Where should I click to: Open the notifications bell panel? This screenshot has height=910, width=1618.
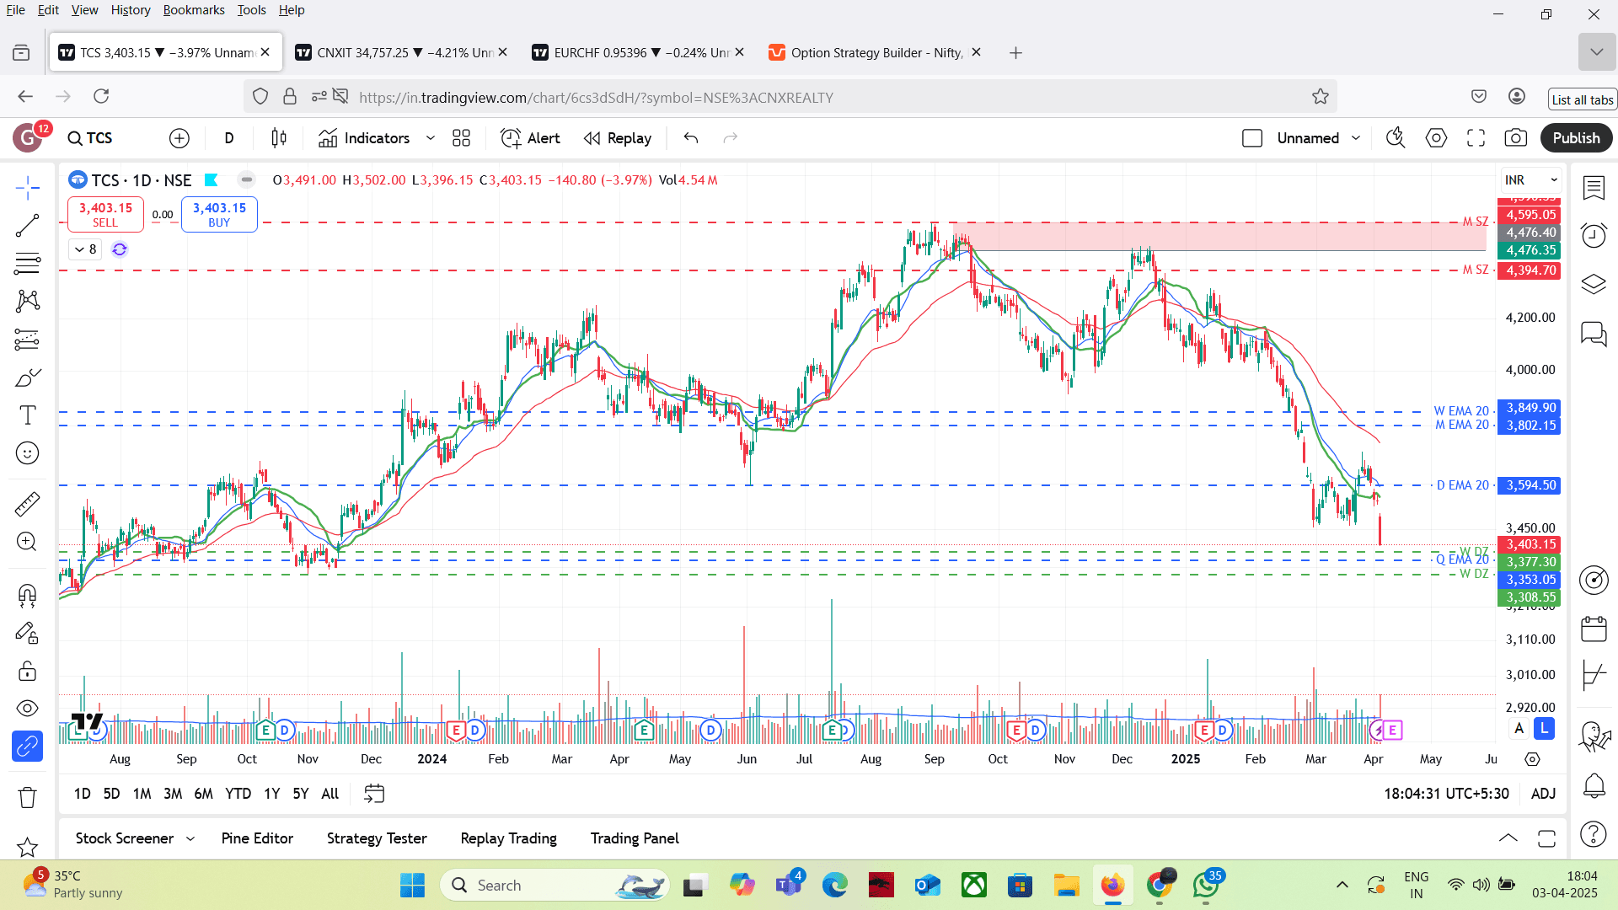pos(1594,786)
